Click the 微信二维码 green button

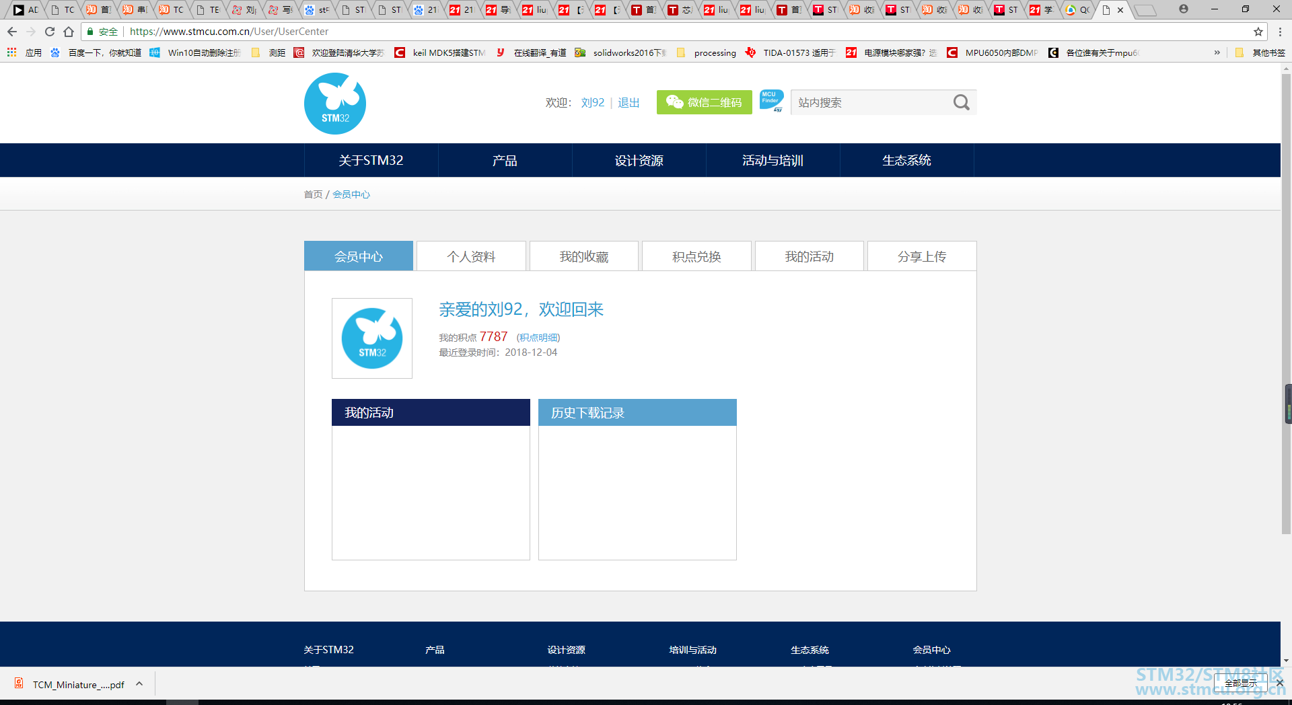point(705,102)
